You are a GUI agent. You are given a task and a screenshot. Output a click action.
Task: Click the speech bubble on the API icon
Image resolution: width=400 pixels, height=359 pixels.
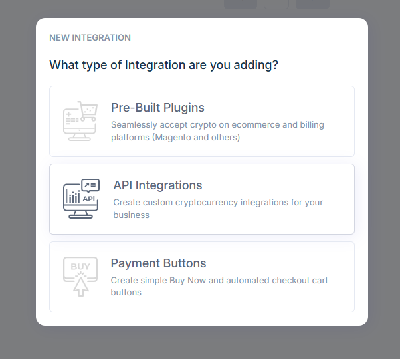(90, 185)
